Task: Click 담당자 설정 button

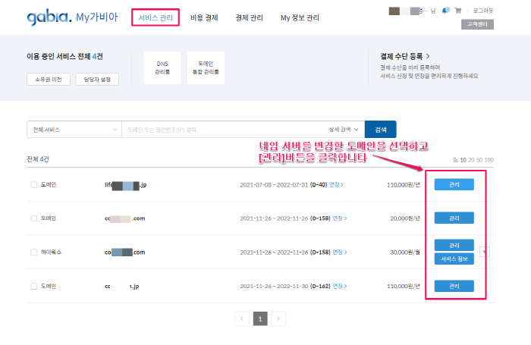Action: click(97, 79)
